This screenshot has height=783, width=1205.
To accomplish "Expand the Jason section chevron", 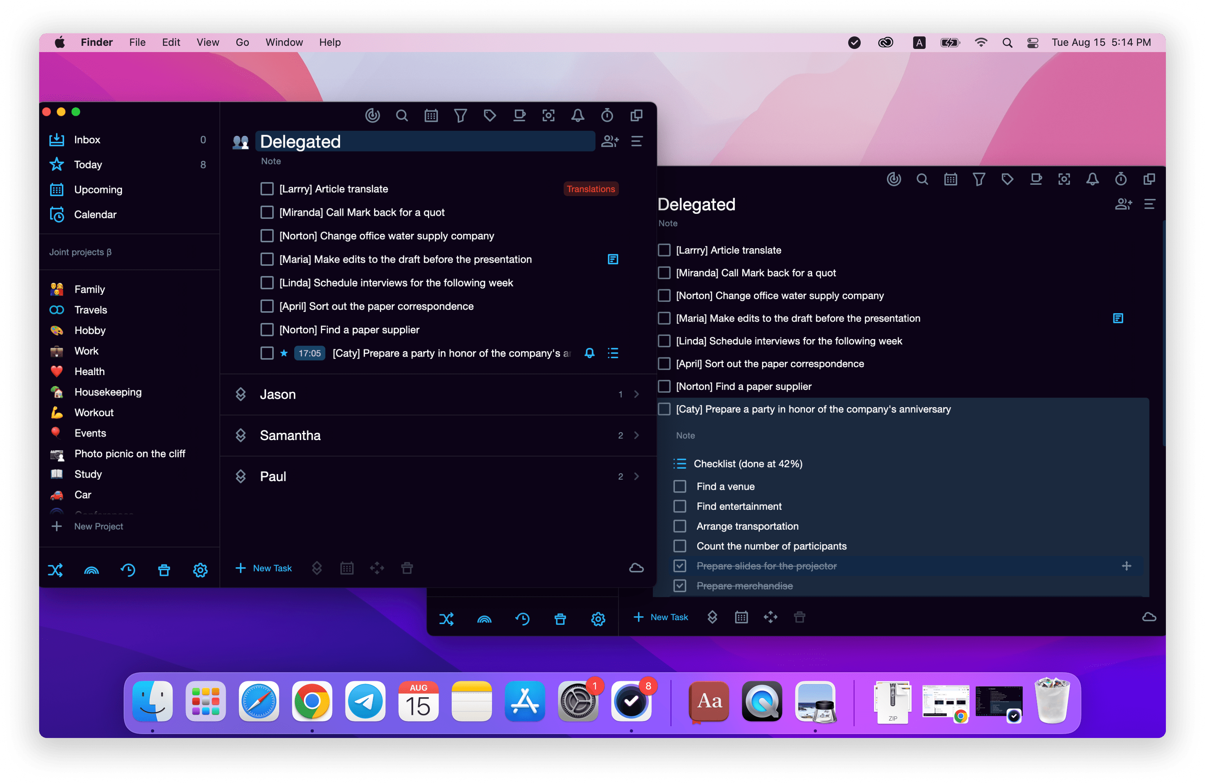I will click(637, 394).
